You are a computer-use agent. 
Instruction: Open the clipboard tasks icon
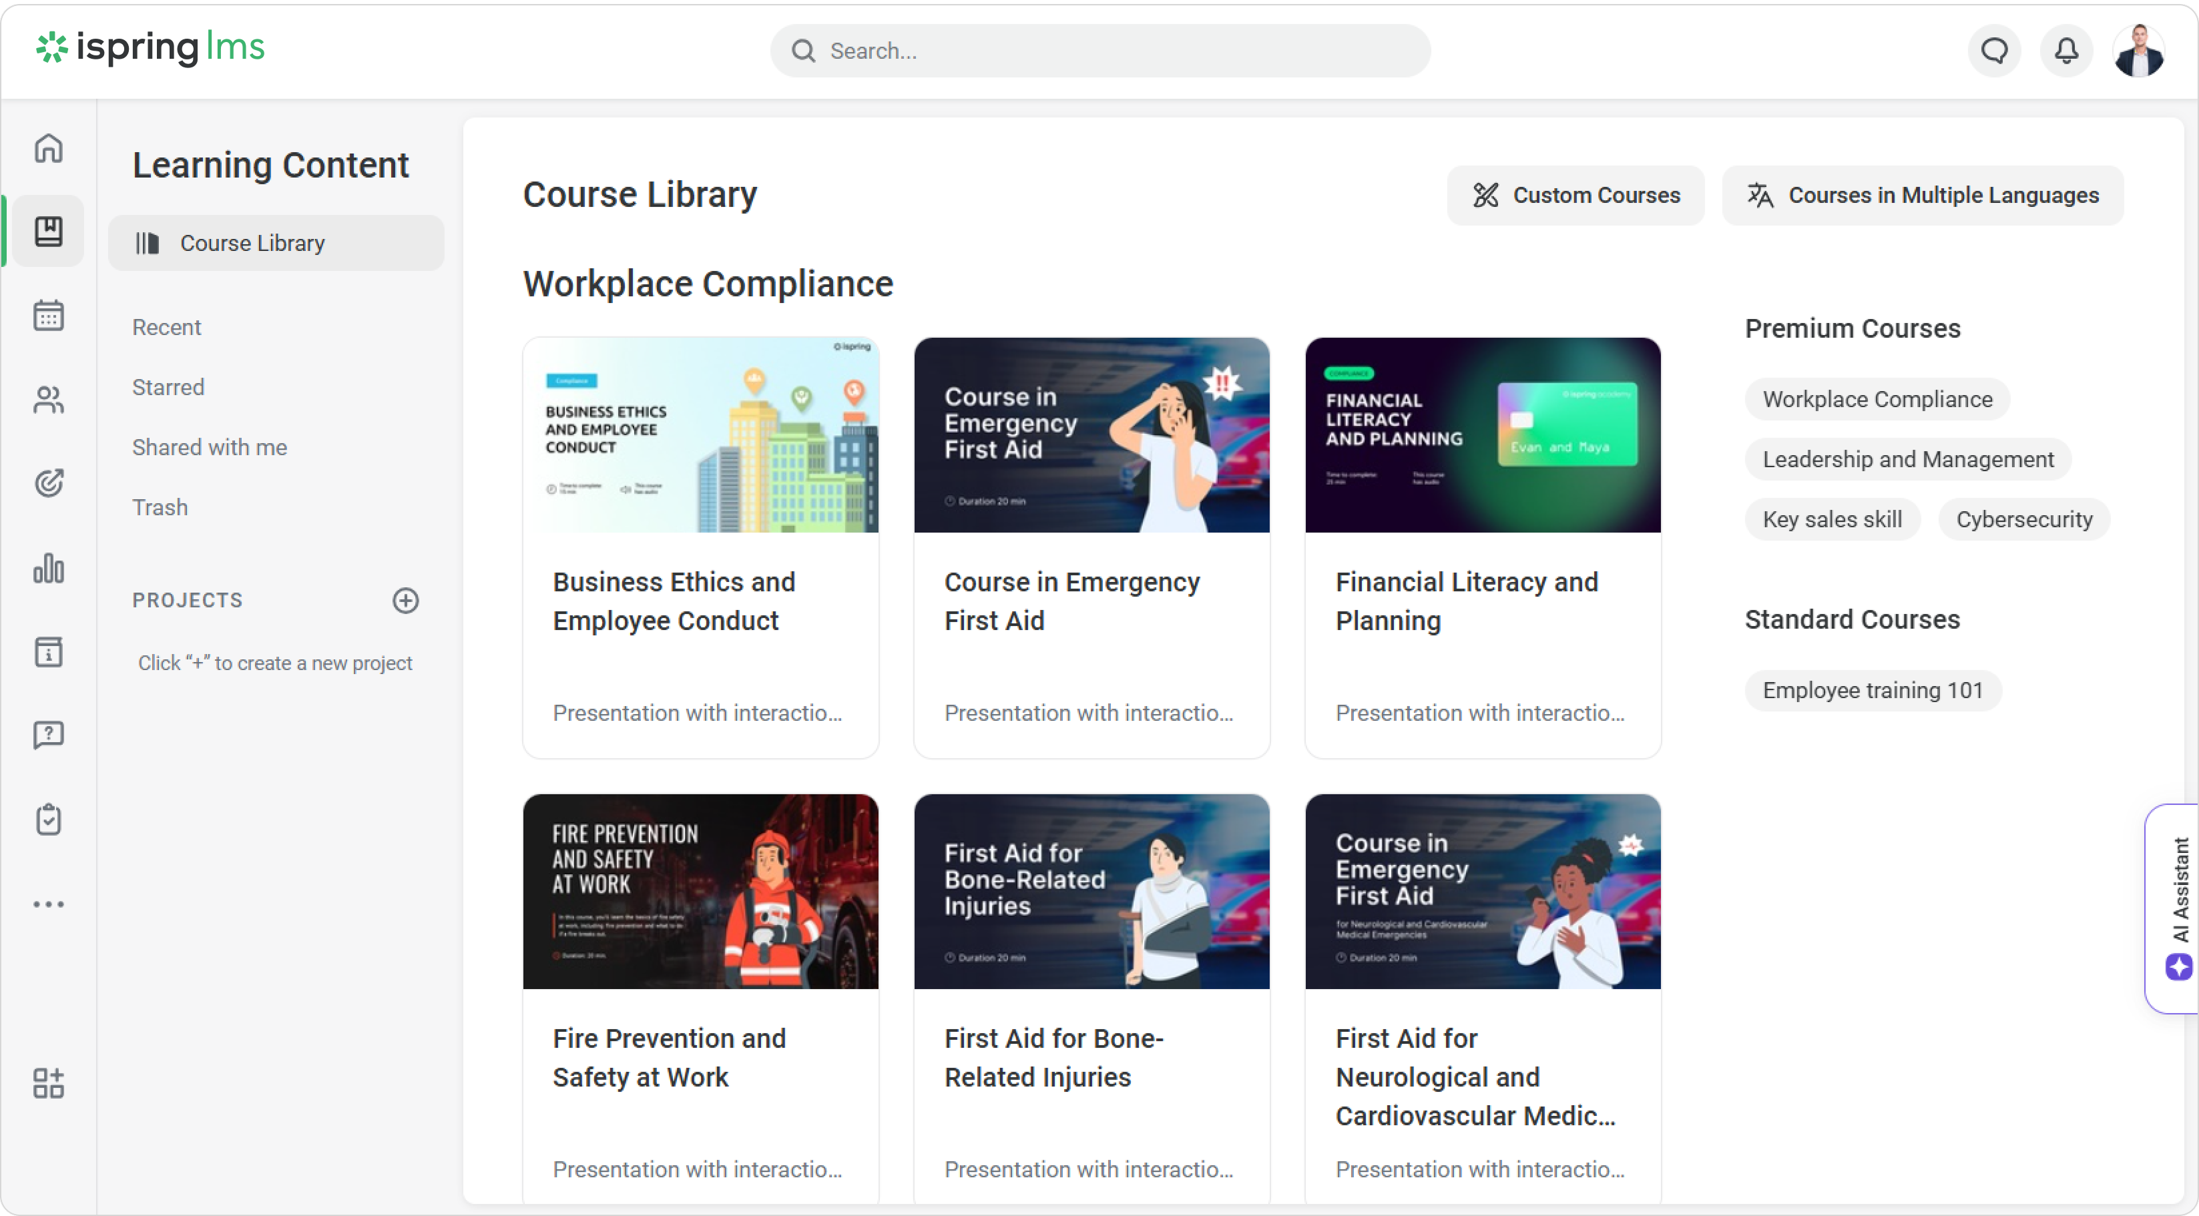pos(49,819)
